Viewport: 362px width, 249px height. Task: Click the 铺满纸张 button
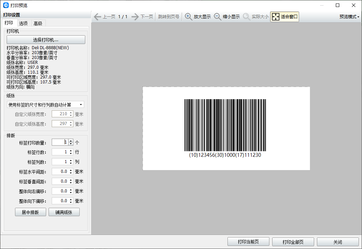coord(64,212)
